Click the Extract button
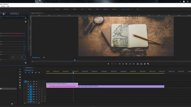The height and width of the screenshot is (107, 191). coord(141,64)
